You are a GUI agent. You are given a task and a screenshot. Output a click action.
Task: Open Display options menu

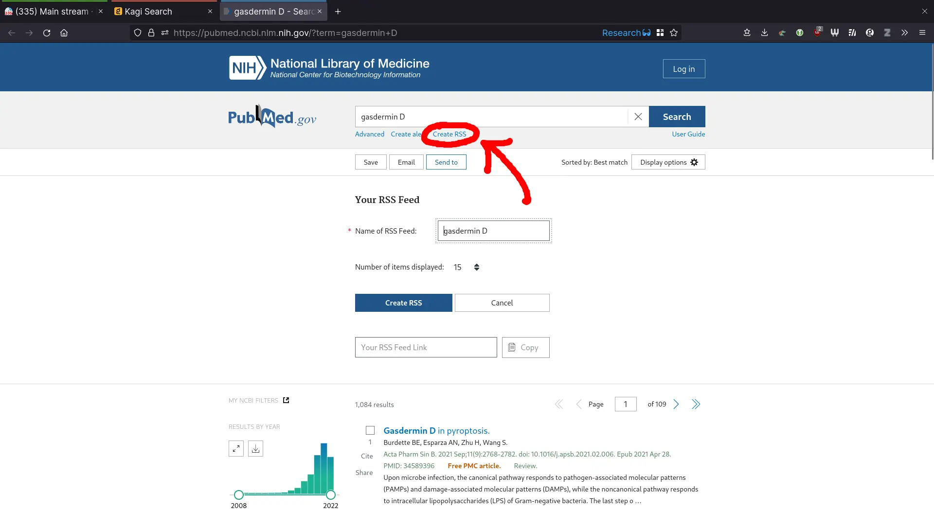[x=668, y=162]
